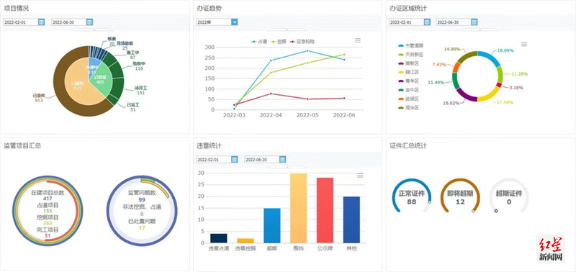
Task: Open the 办证区域统计 start date calendar icon
Action: click(427, 22)
